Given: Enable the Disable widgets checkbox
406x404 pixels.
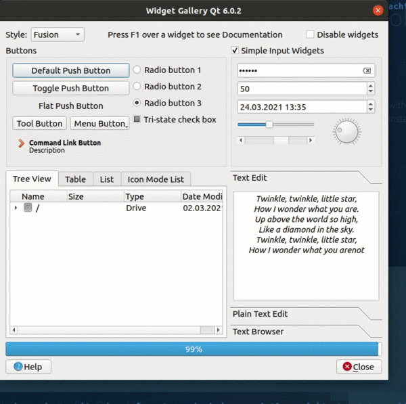Looking at the screenshot, I should (x=311, y=35).
